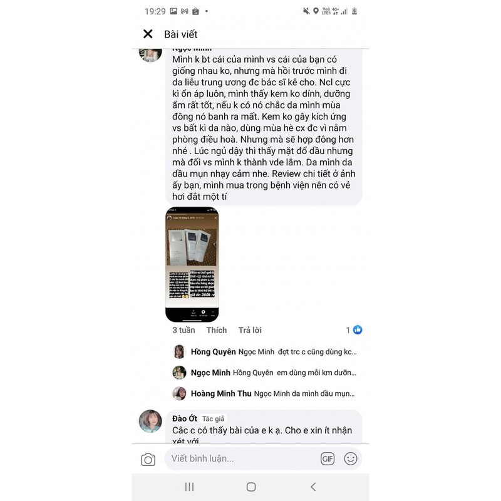Viewport: 501px width, 501px height.
Task: Open Hoàng Minh Thu's avatar picture
Action: point(179,393)
